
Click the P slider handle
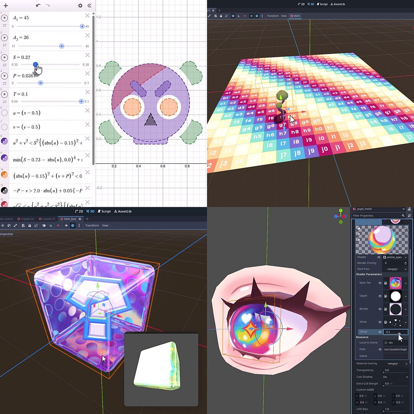pos(40,83)
